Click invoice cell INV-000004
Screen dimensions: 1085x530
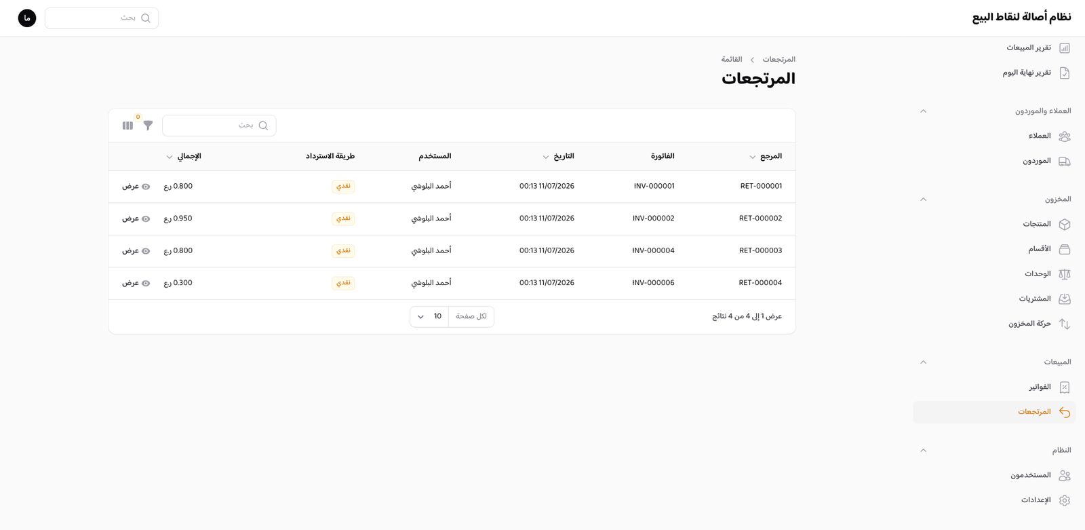[x=653, y=251]
